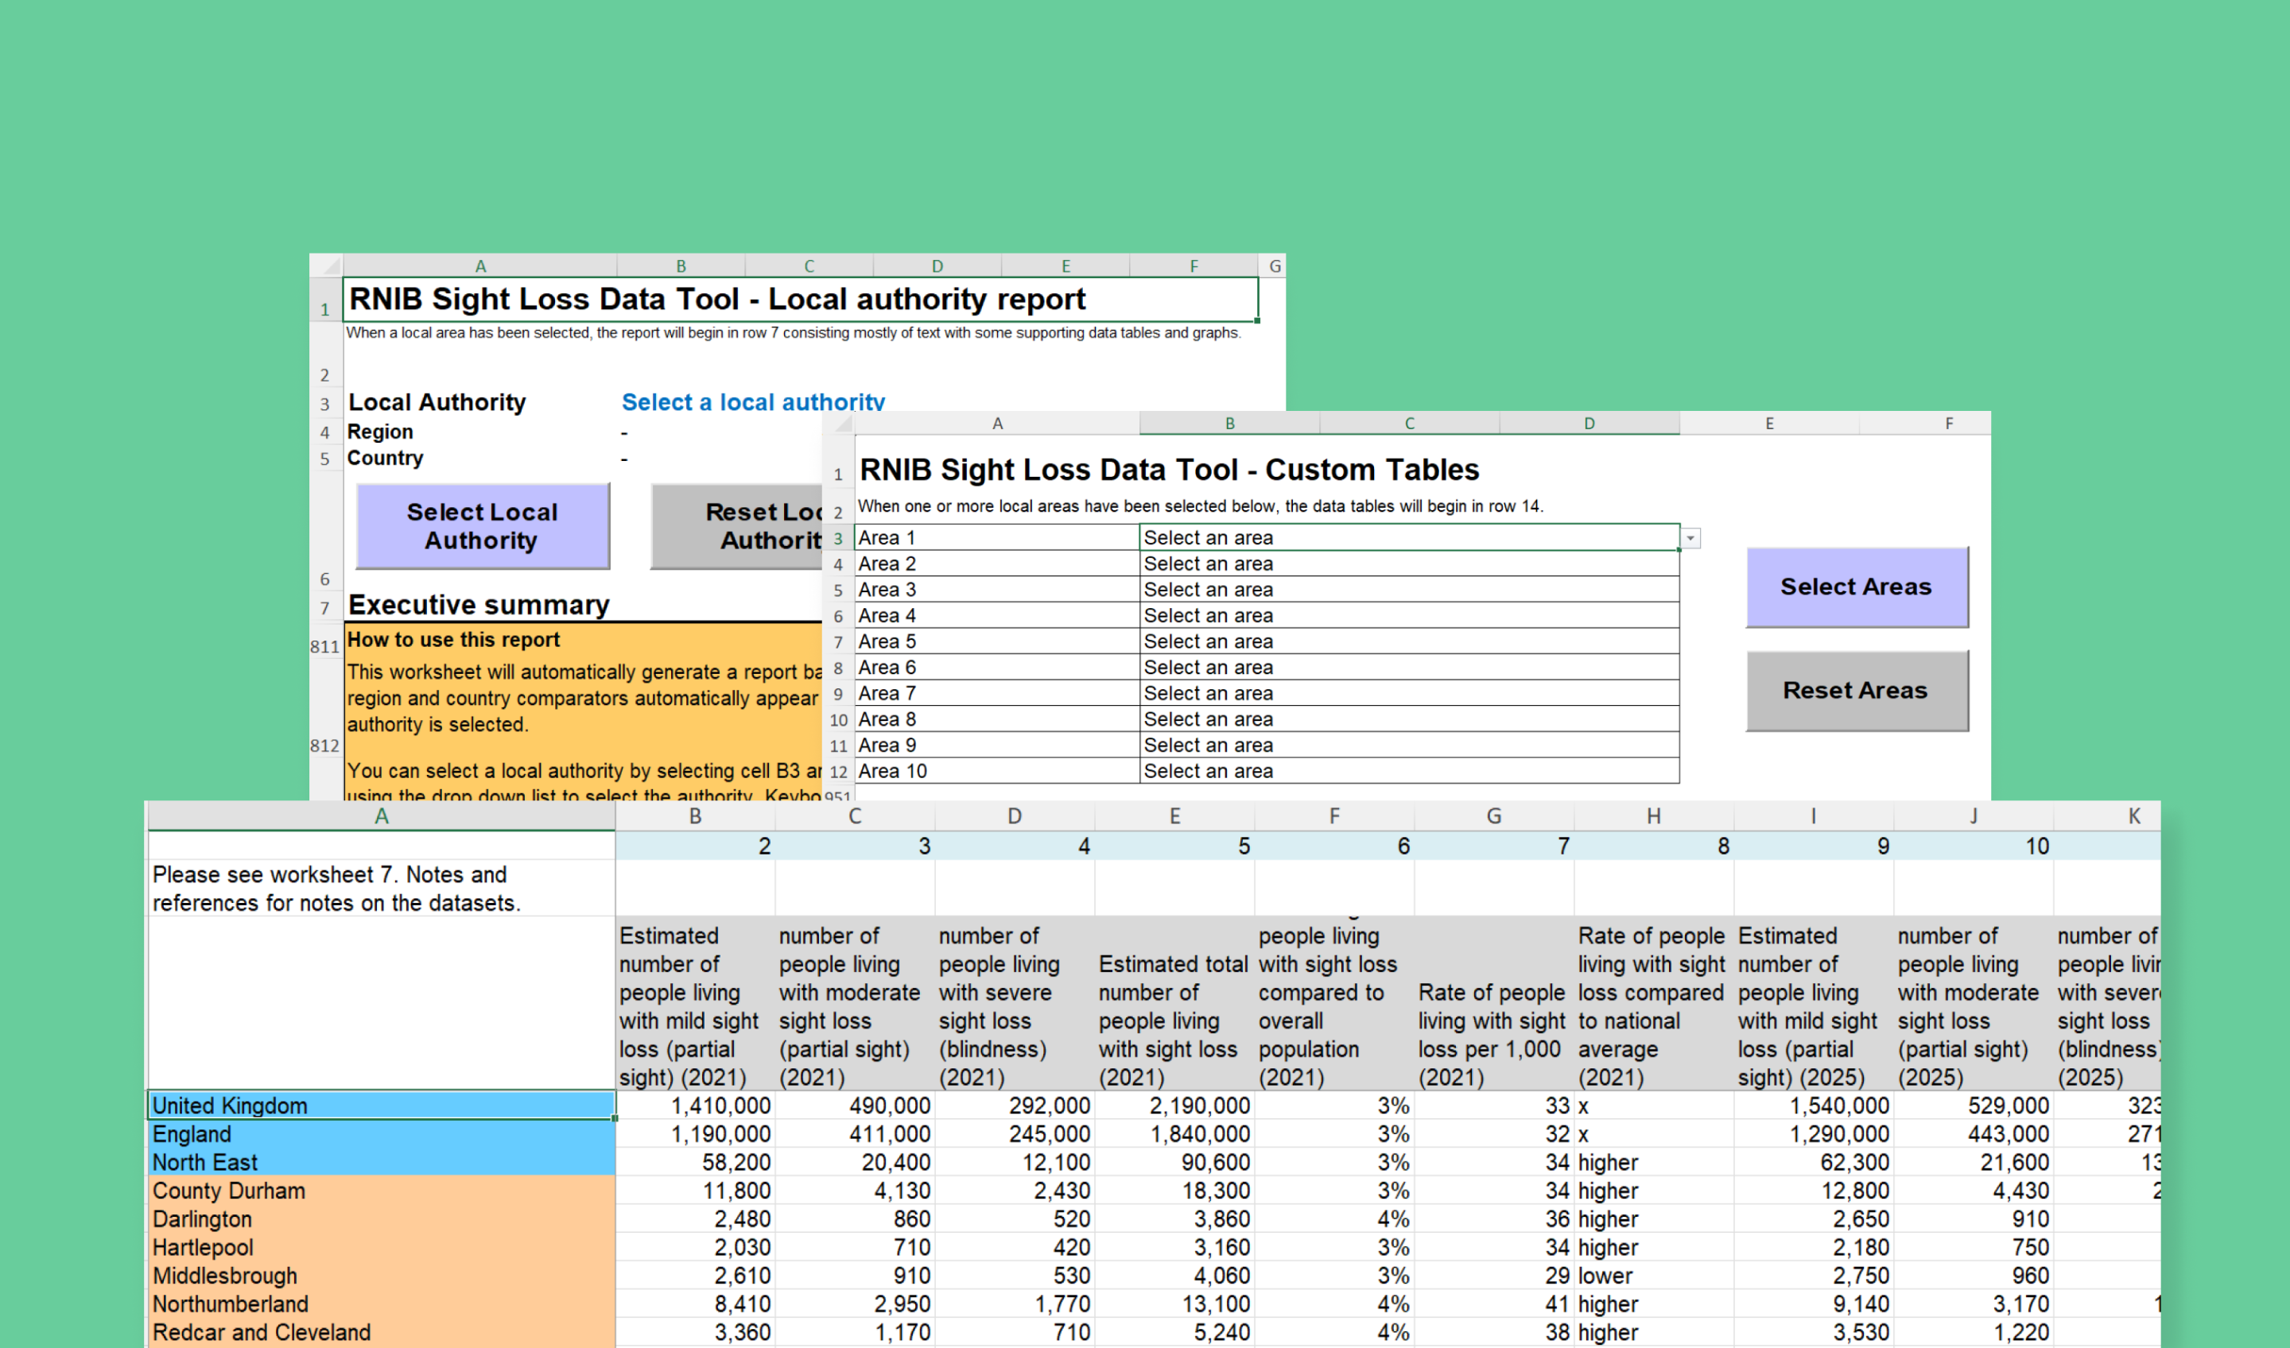The width and height of the screenshot is (2290, 1348).
Task: Select the 'Middlesbrough' cell
Action: click(382, 1276)
